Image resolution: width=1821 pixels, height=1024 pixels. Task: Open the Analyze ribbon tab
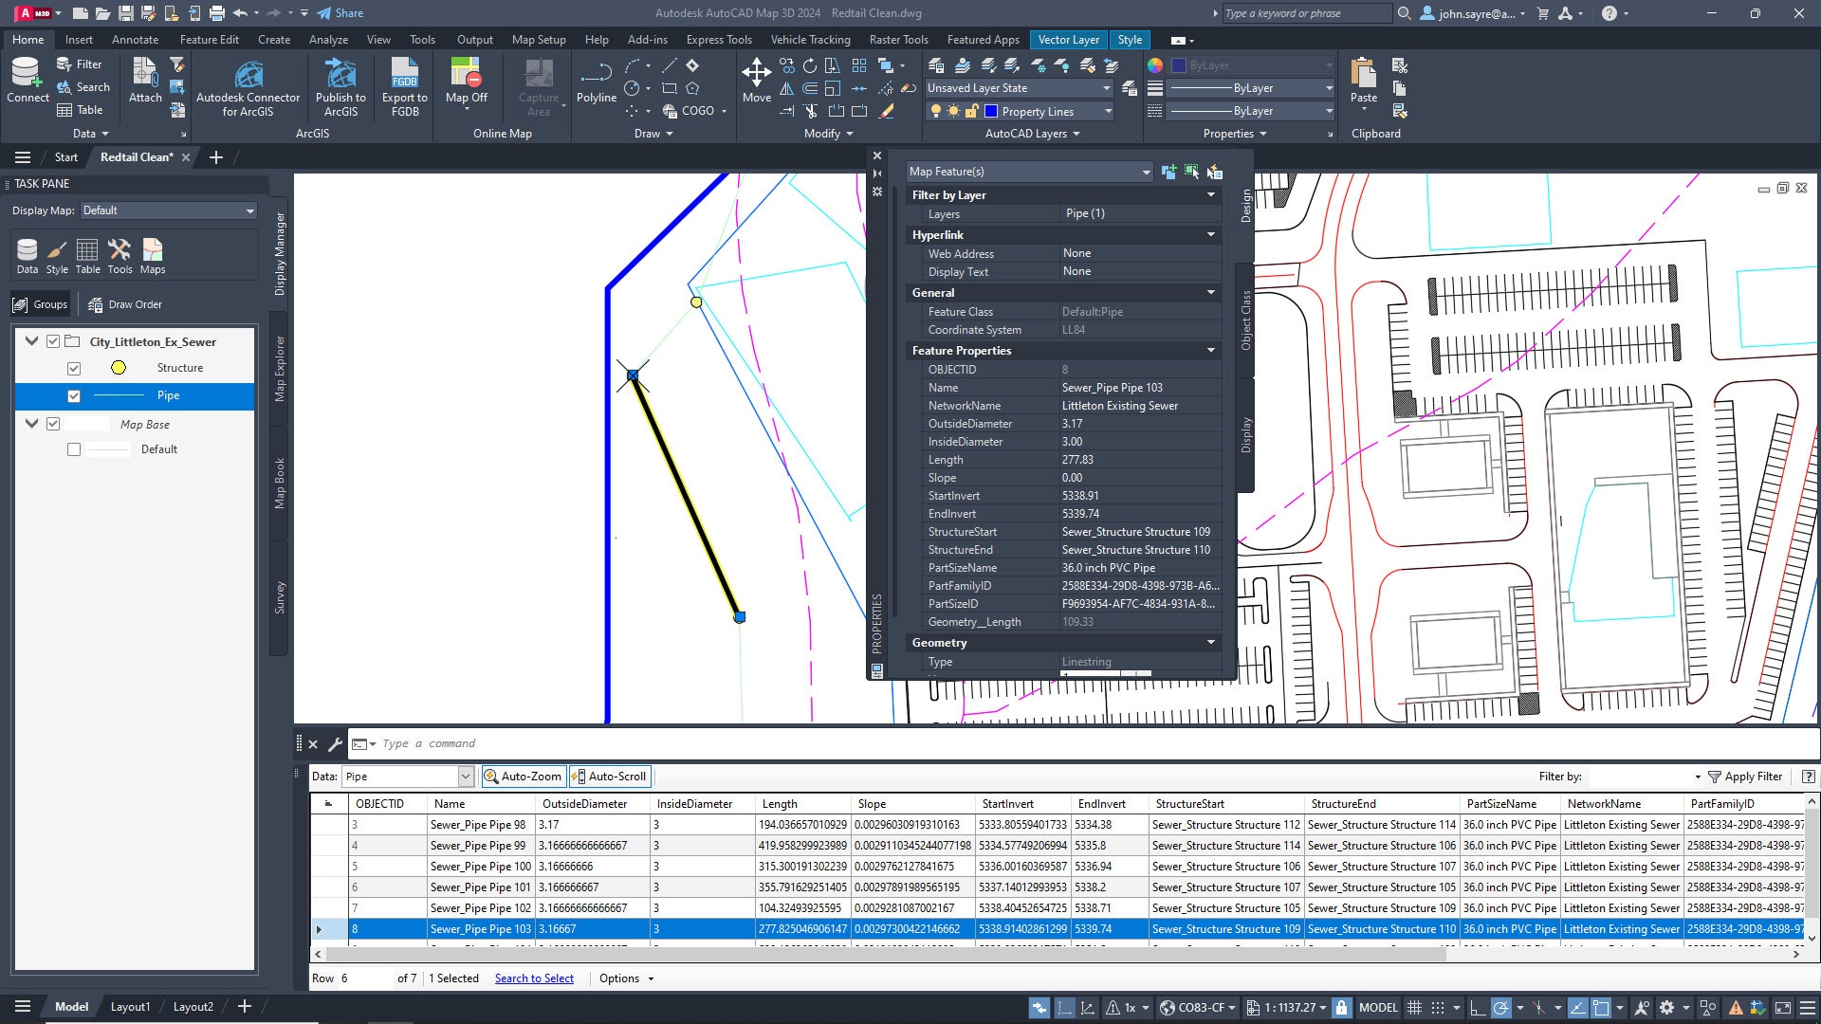tap(328, 40)
